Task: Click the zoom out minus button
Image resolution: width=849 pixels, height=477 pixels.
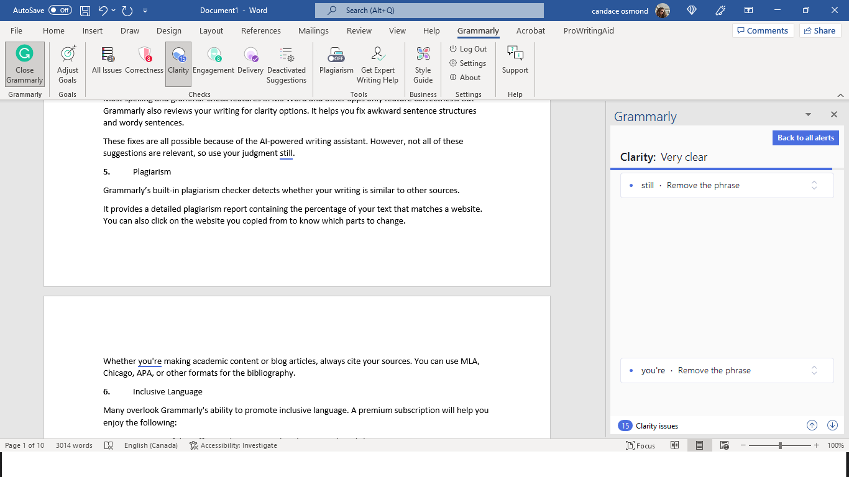Action: click(x=742, y=445)
